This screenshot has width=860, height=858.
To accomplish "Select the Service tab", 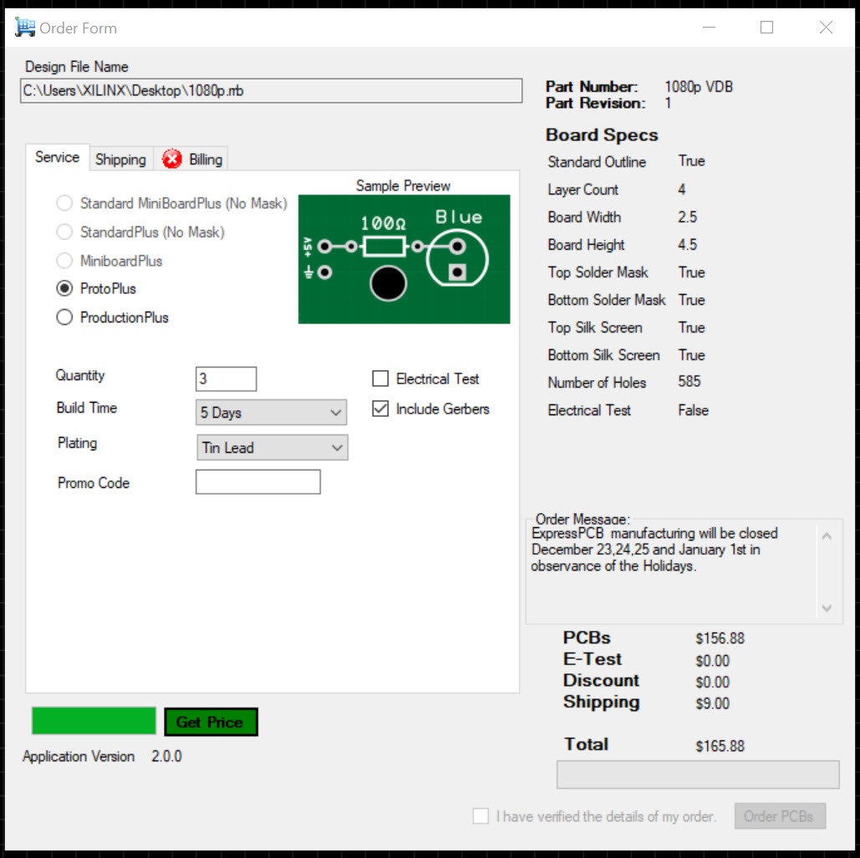I will [x=57, y=157].
